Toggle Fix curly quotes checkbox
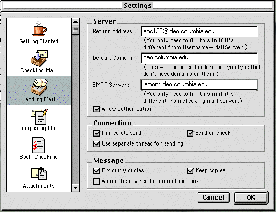Screen dimensions: 276x212 click(x=96, y=171)
